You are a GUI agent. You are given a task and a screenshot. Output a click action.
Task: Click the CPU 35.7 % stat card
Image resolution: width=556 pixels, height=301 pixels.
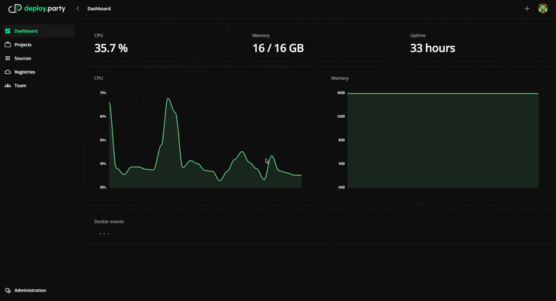tap(160, 44)
